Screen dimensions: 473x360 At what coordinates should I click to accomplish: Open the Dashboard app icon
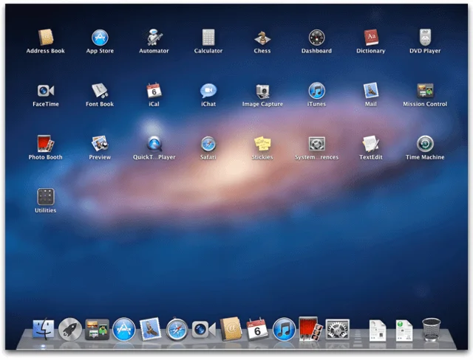(x=316, y=38)
